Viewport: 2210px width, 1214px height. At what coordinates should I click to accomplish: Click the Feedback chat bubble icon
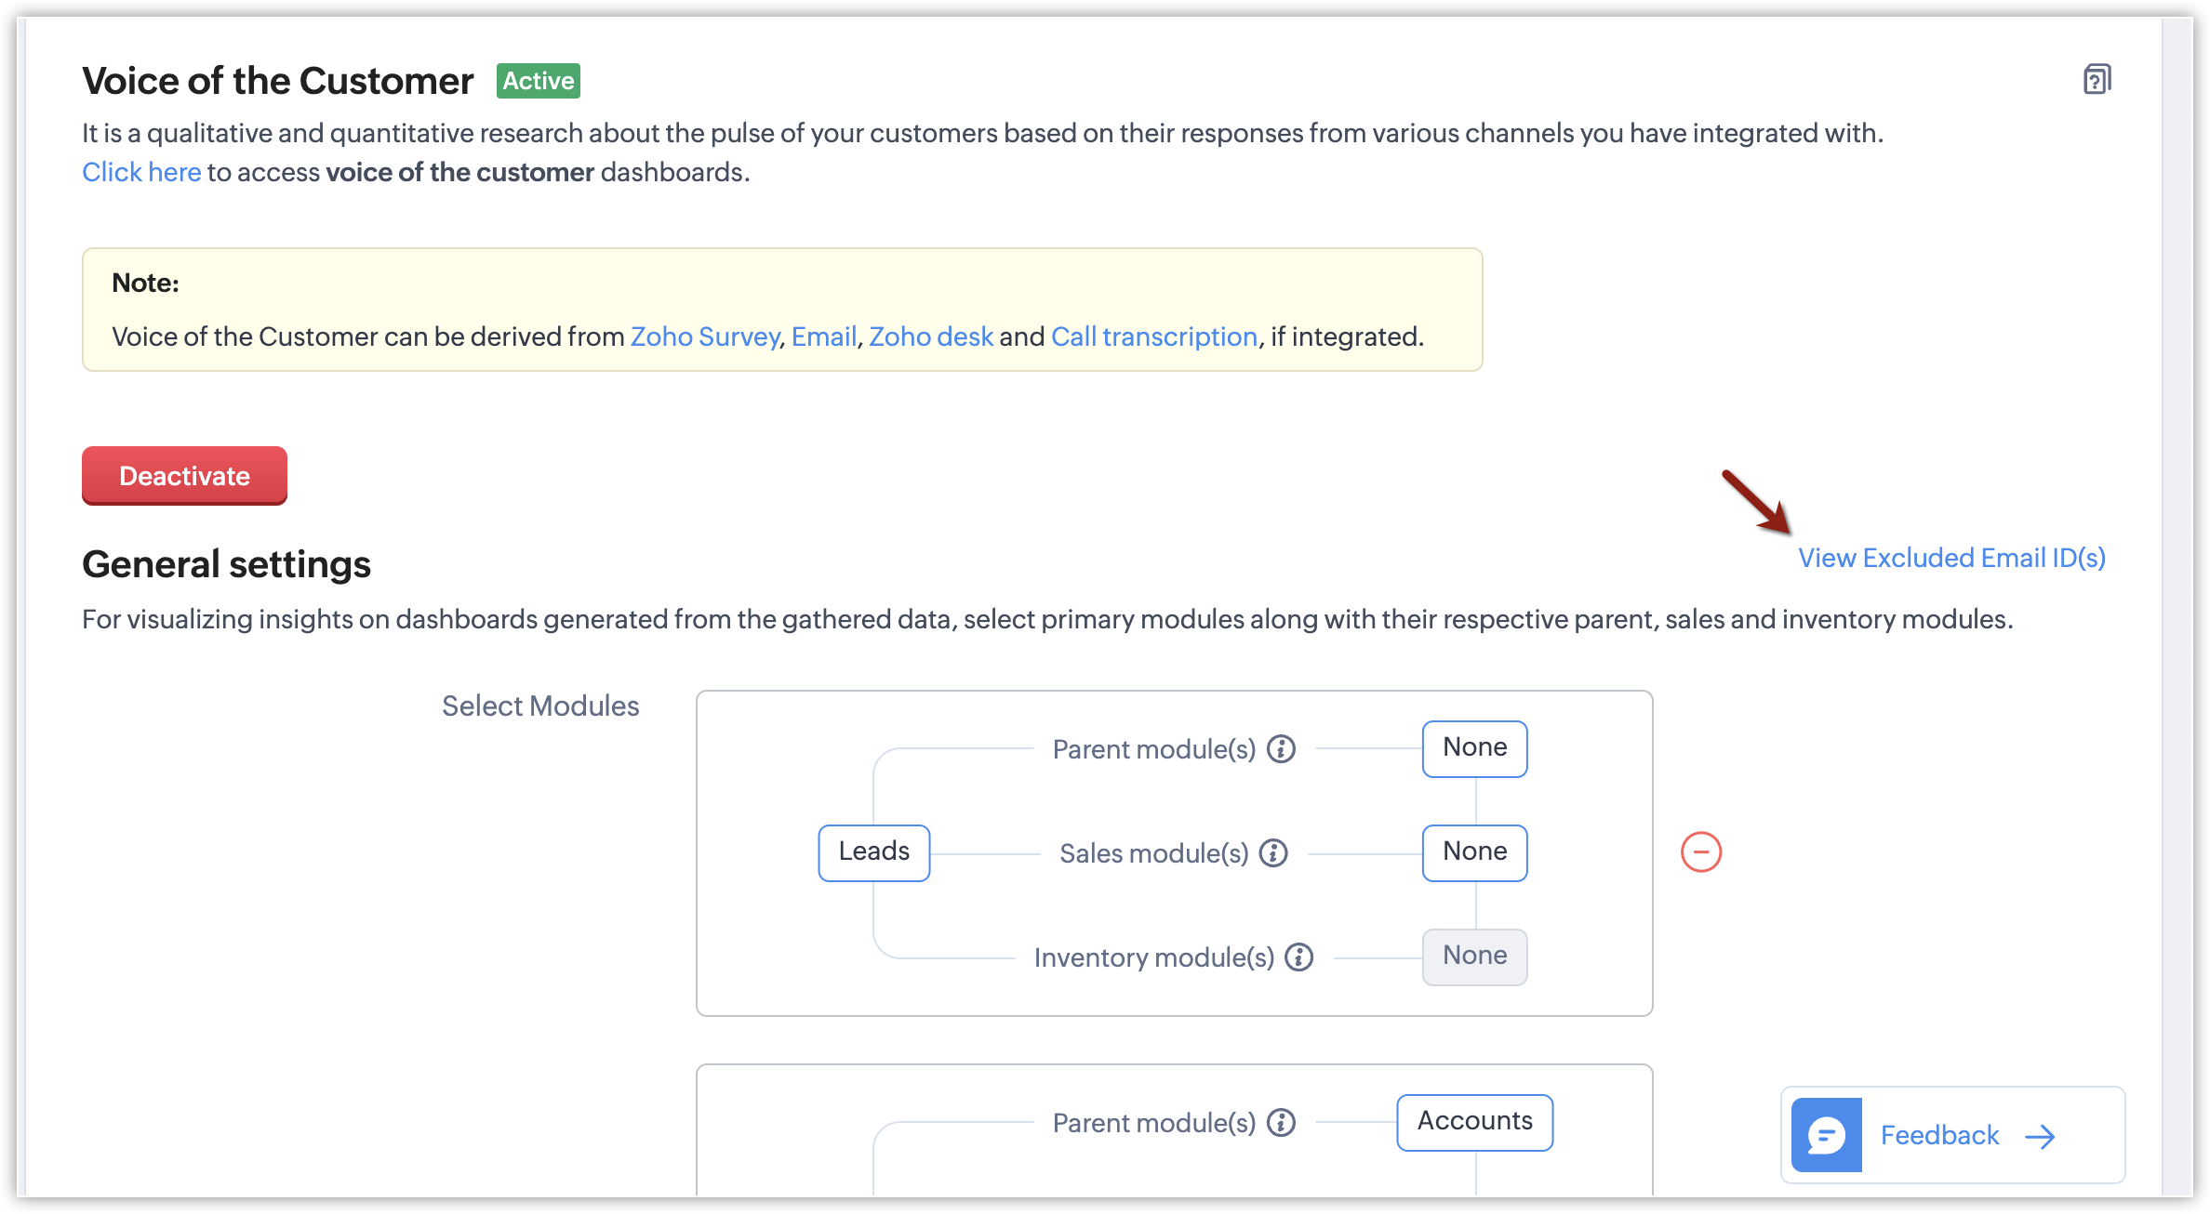[x=1826, y=1135]
